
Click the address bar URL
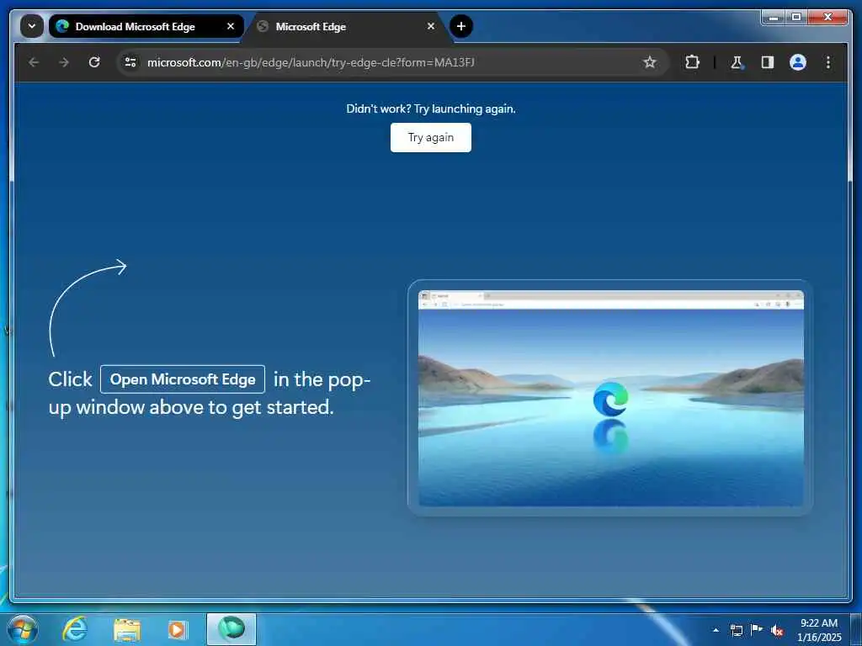click(x=311, y=62)
